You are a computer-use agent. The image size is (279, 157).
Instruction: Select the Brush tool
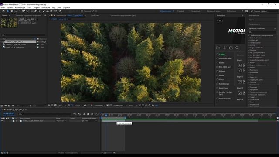coord(44,11)
